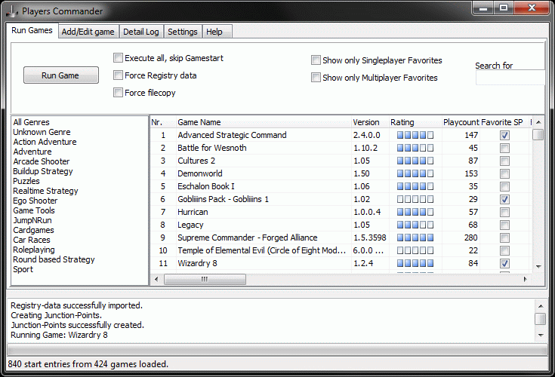Select the Wizardry 8 game row
The height and width of the screenshot is (377, 555).
coord(341,263)
